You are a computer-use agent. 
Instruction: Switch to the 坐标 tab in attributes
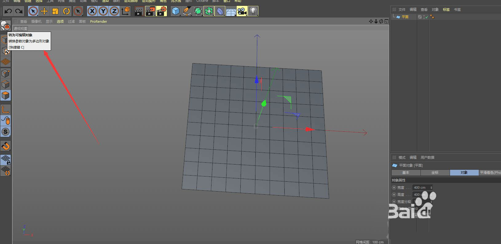pyautogui.click(x=435, y=172)
